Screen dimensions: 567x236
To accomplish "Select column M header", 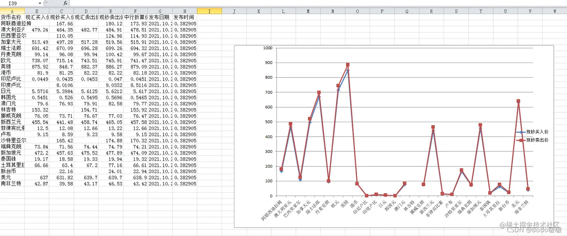I will pos(308,11).
